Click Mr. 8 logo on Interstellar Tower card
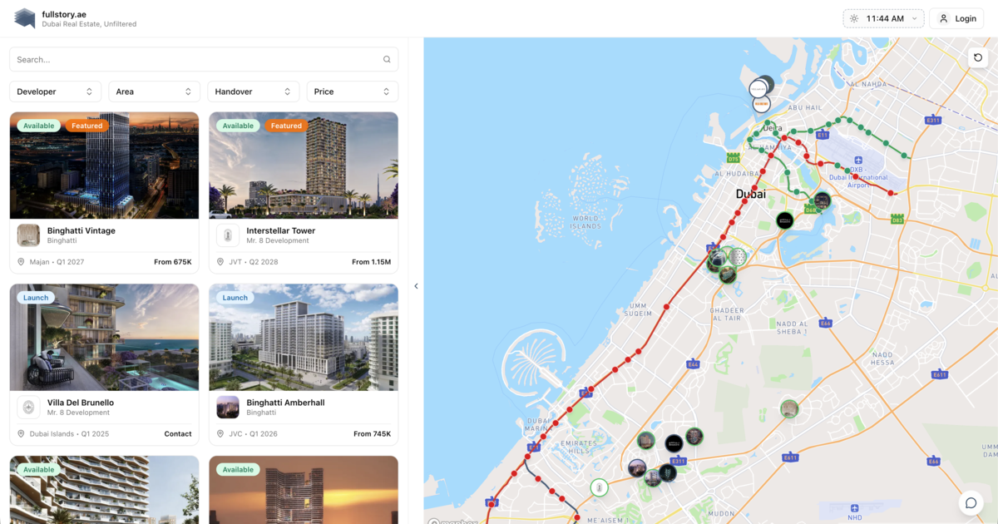This screenshot has height=524, width=998. pyautogui.click(x=228, y=235)
